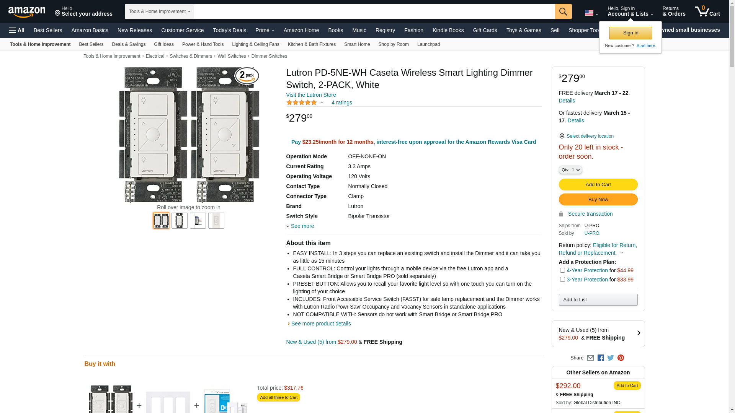Screen dimensions: 735x413
Task: Share product on Pinterest
Action: coord(621,358)
